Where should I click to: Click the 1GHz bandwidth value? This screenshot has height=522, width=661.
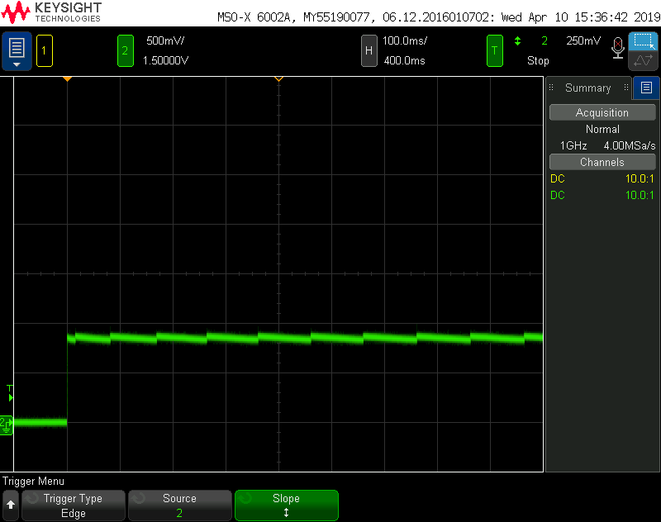click(573, 145)
